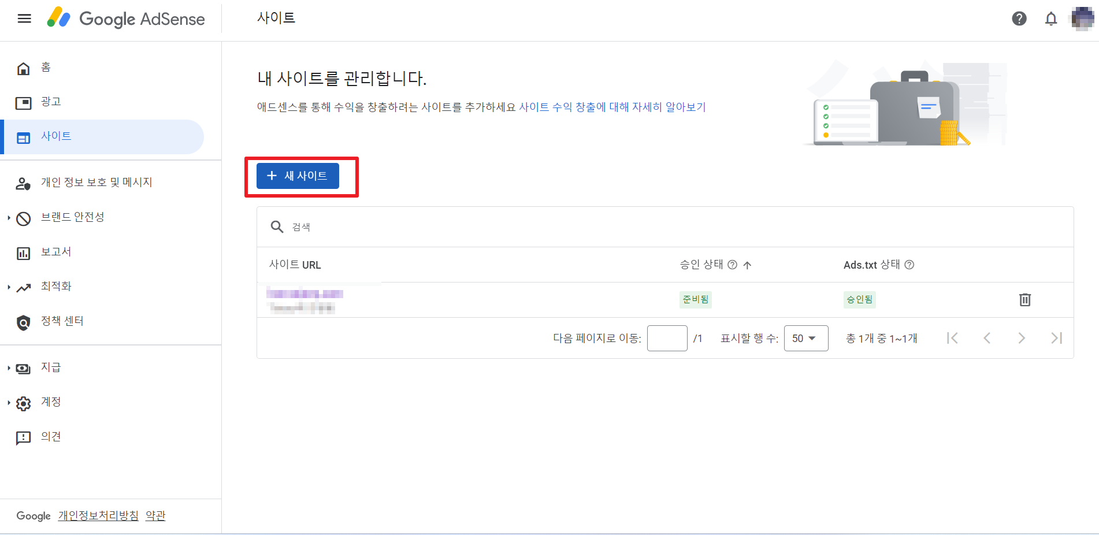The image size is (1099, 535).
Task: Click the Google AdSense logo
Action: coord(126,18)
